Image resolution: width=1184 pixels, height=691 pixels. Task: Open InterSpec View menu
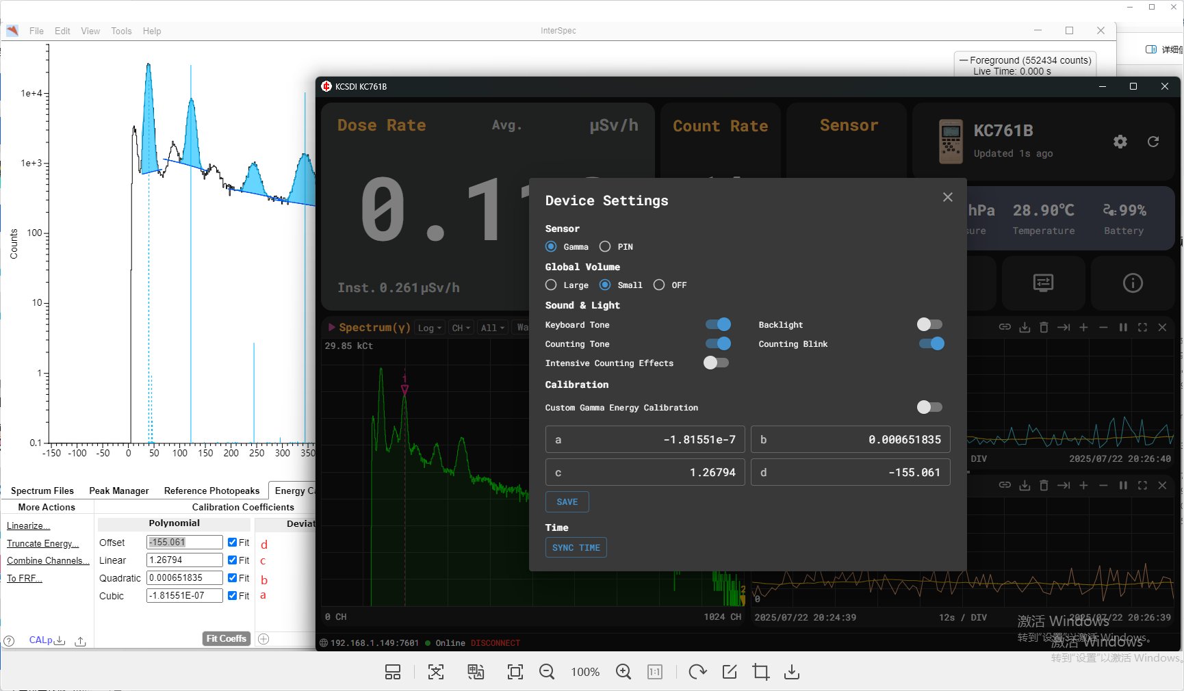tap(90, 31)
